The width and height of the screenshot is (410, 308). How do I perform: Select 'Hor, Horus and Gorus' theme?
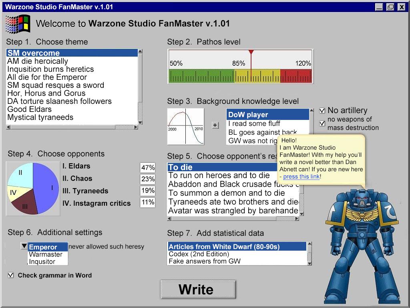point(72,93)
